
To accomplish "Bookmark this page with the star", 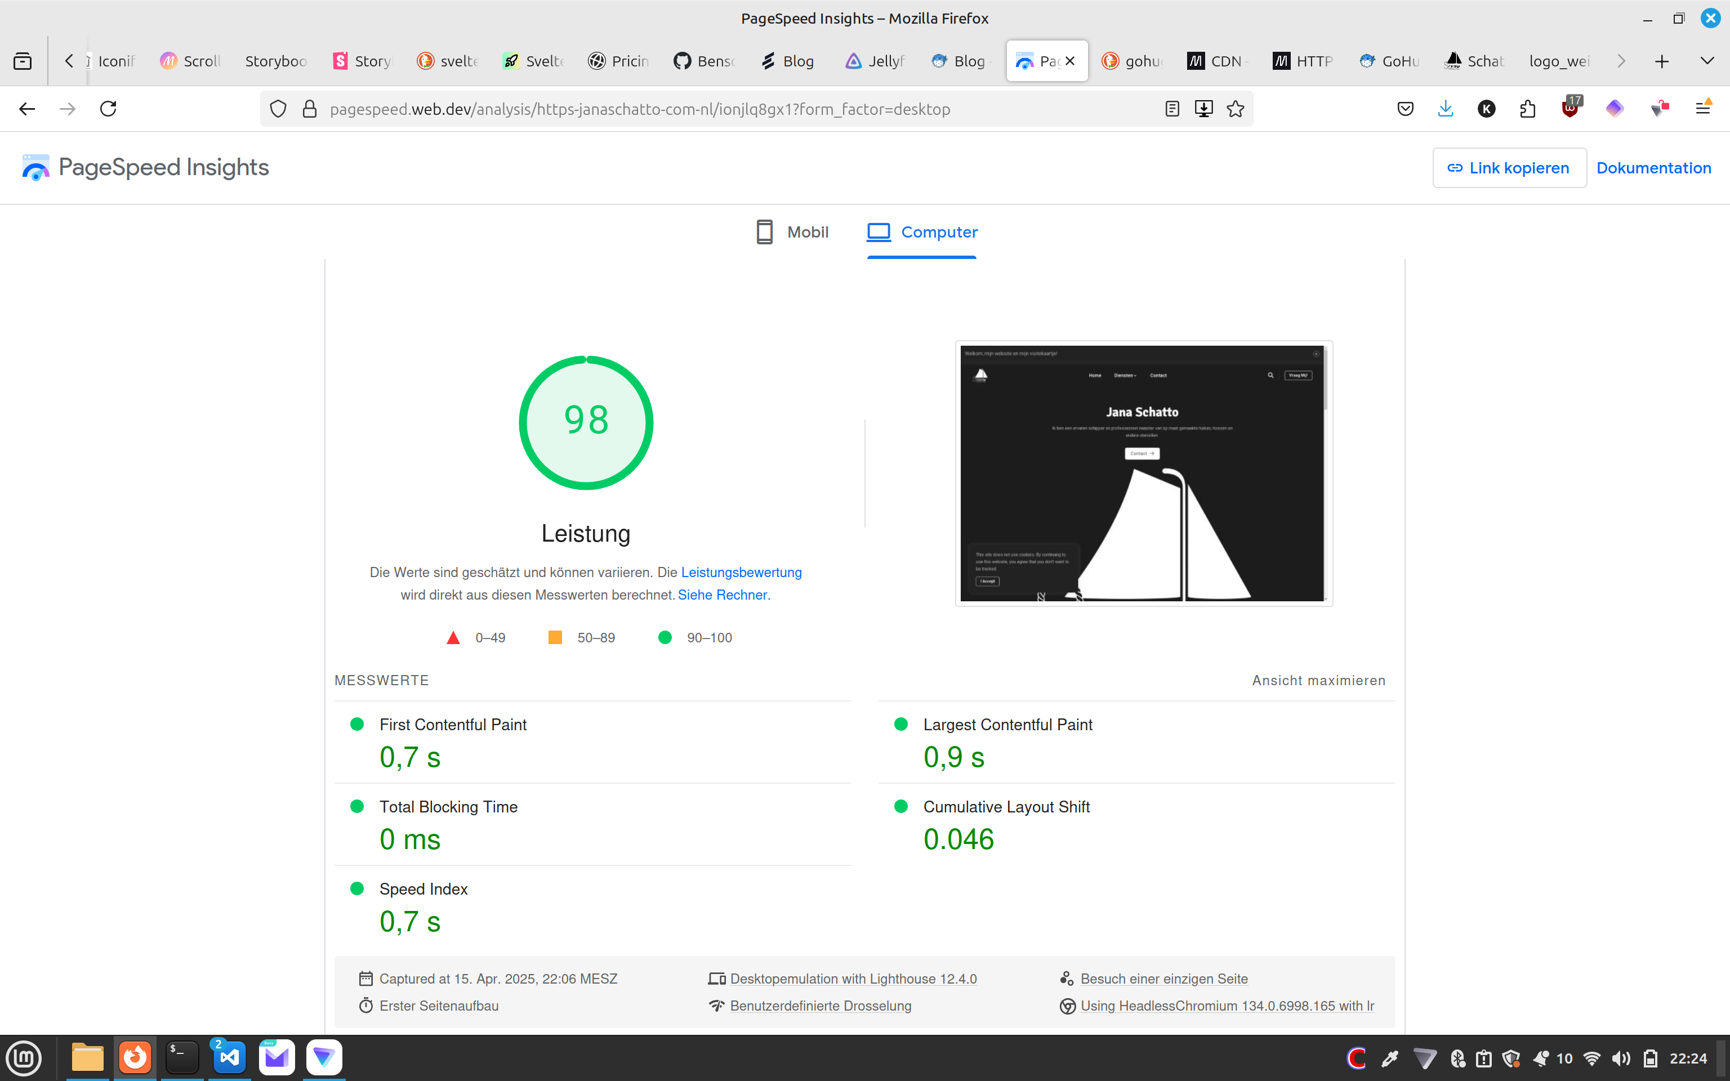I will 1236,109.
